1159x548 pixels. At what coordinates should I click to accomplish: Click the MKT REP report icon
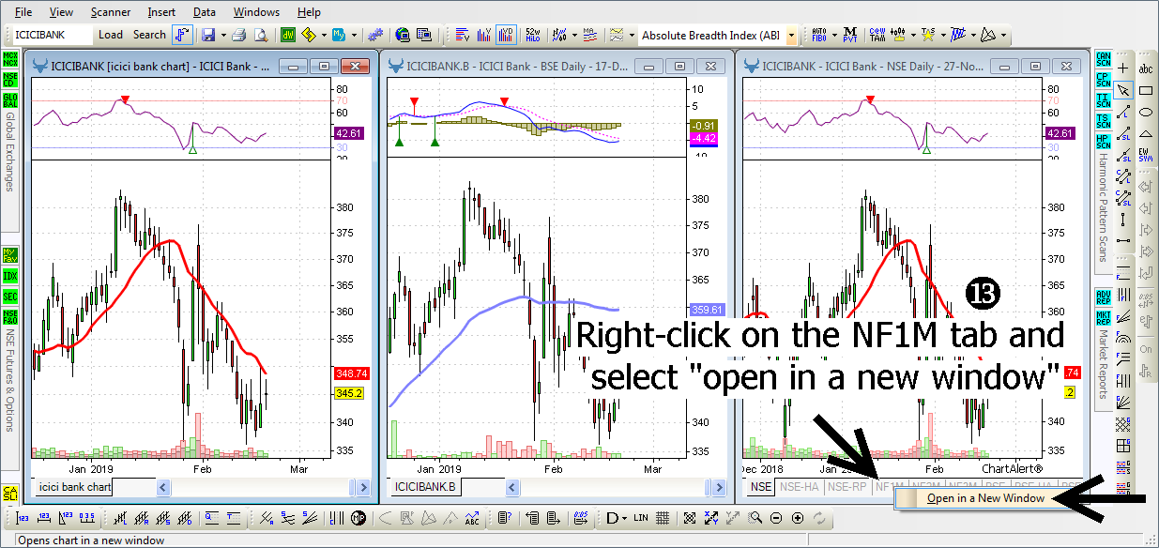(x=1103, y=318)
